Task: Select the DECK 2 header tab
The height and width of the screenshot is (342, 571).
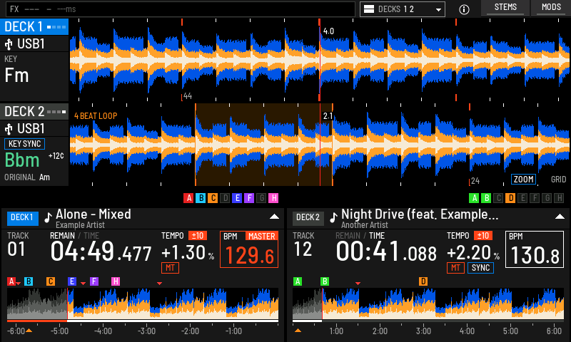Action: (x=34, y=111)
